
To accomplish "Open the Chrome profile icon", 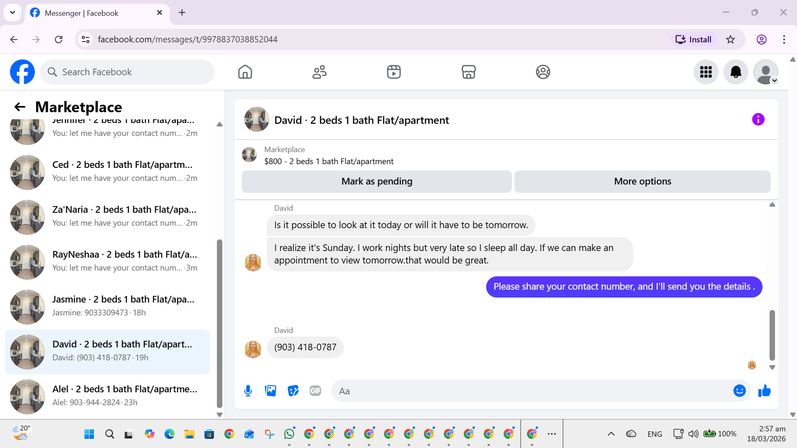I will click(762, 39).
